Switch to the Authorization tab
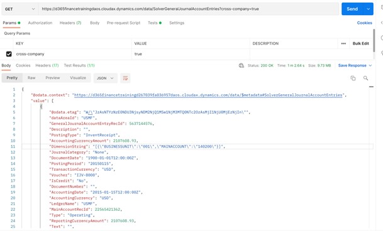The height and width of the screenshot is (231, 383). (40, 23)
